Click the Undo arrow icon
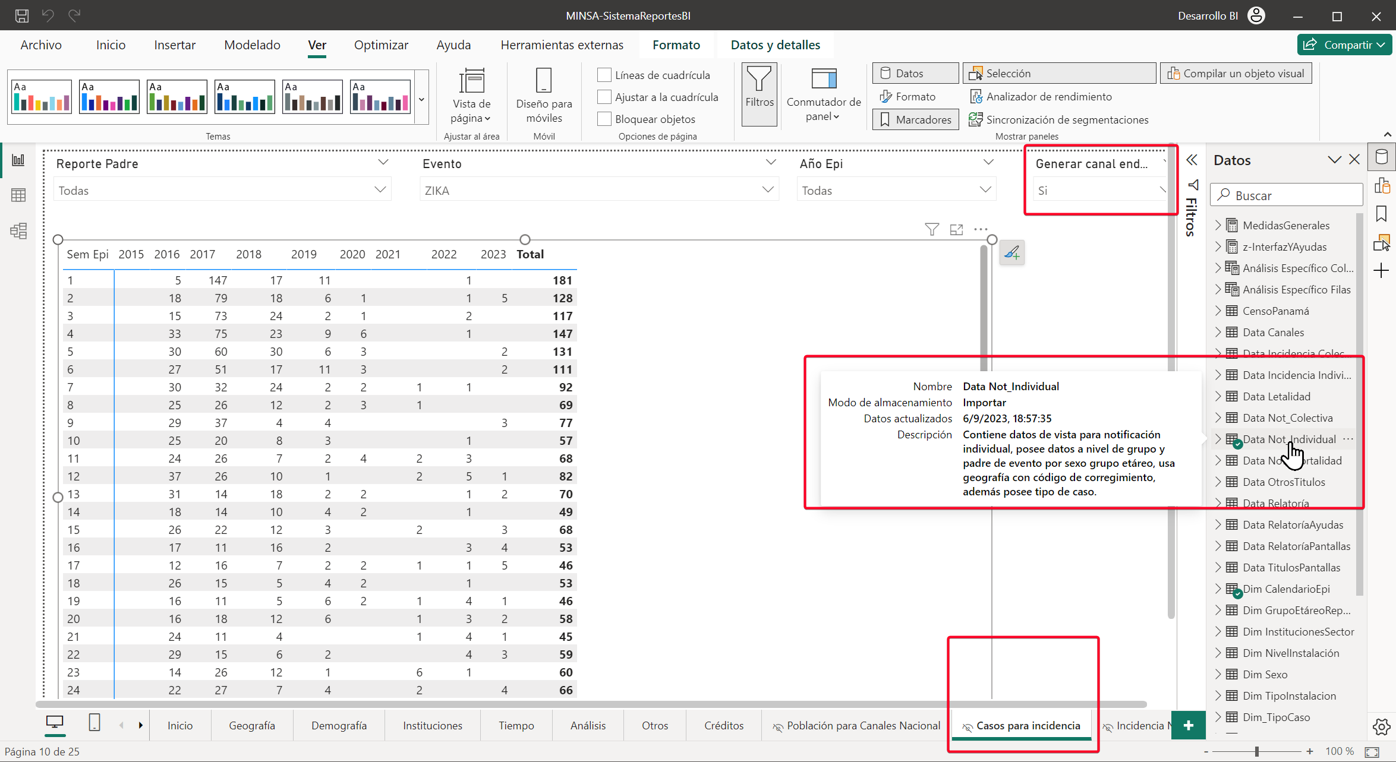This screenshot has height=762, width=1396. 48,15
